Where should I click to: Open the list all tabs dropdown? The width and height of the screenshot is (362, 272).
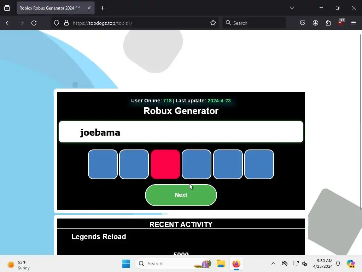click(292, 8)
